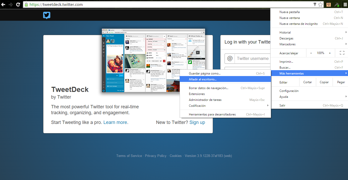Open the square face extension icon
The height and width of the screenshot is (180, 348).
pos(328,4)
